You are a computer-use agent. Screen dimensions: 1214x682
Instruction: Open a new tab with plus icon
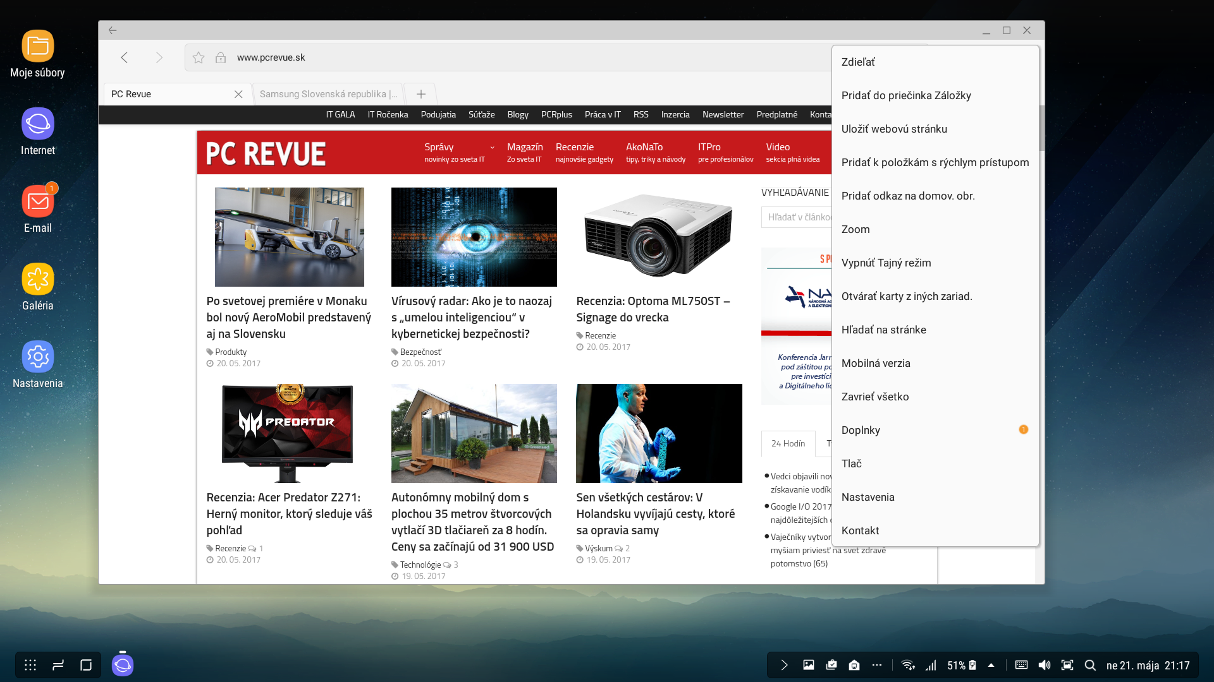(420, 94)
